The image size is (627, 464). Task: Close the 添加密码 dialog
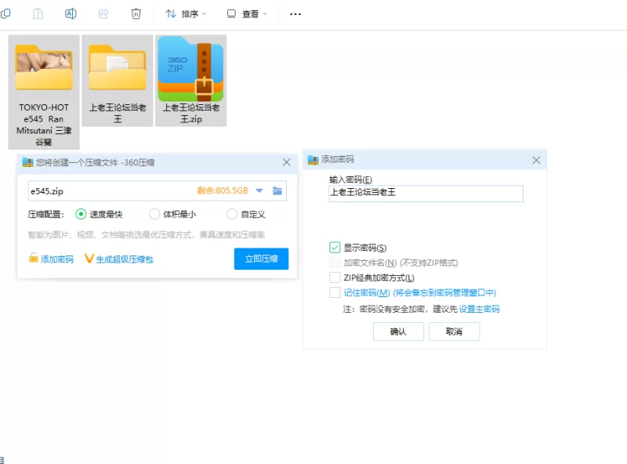[x=536, y=160]
